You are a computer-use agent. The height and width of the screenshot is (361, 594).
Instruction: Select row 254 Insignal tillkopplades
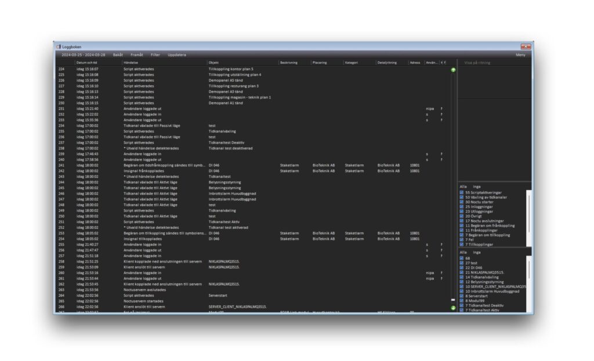pos(254,239)
